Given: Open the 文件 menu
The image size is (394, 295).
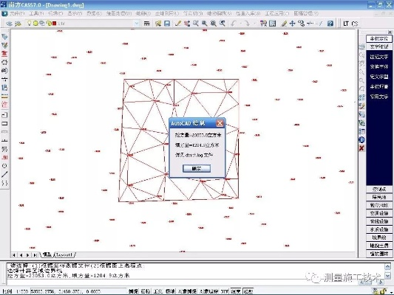Looking at the screenshot, I should pos(17,13).
